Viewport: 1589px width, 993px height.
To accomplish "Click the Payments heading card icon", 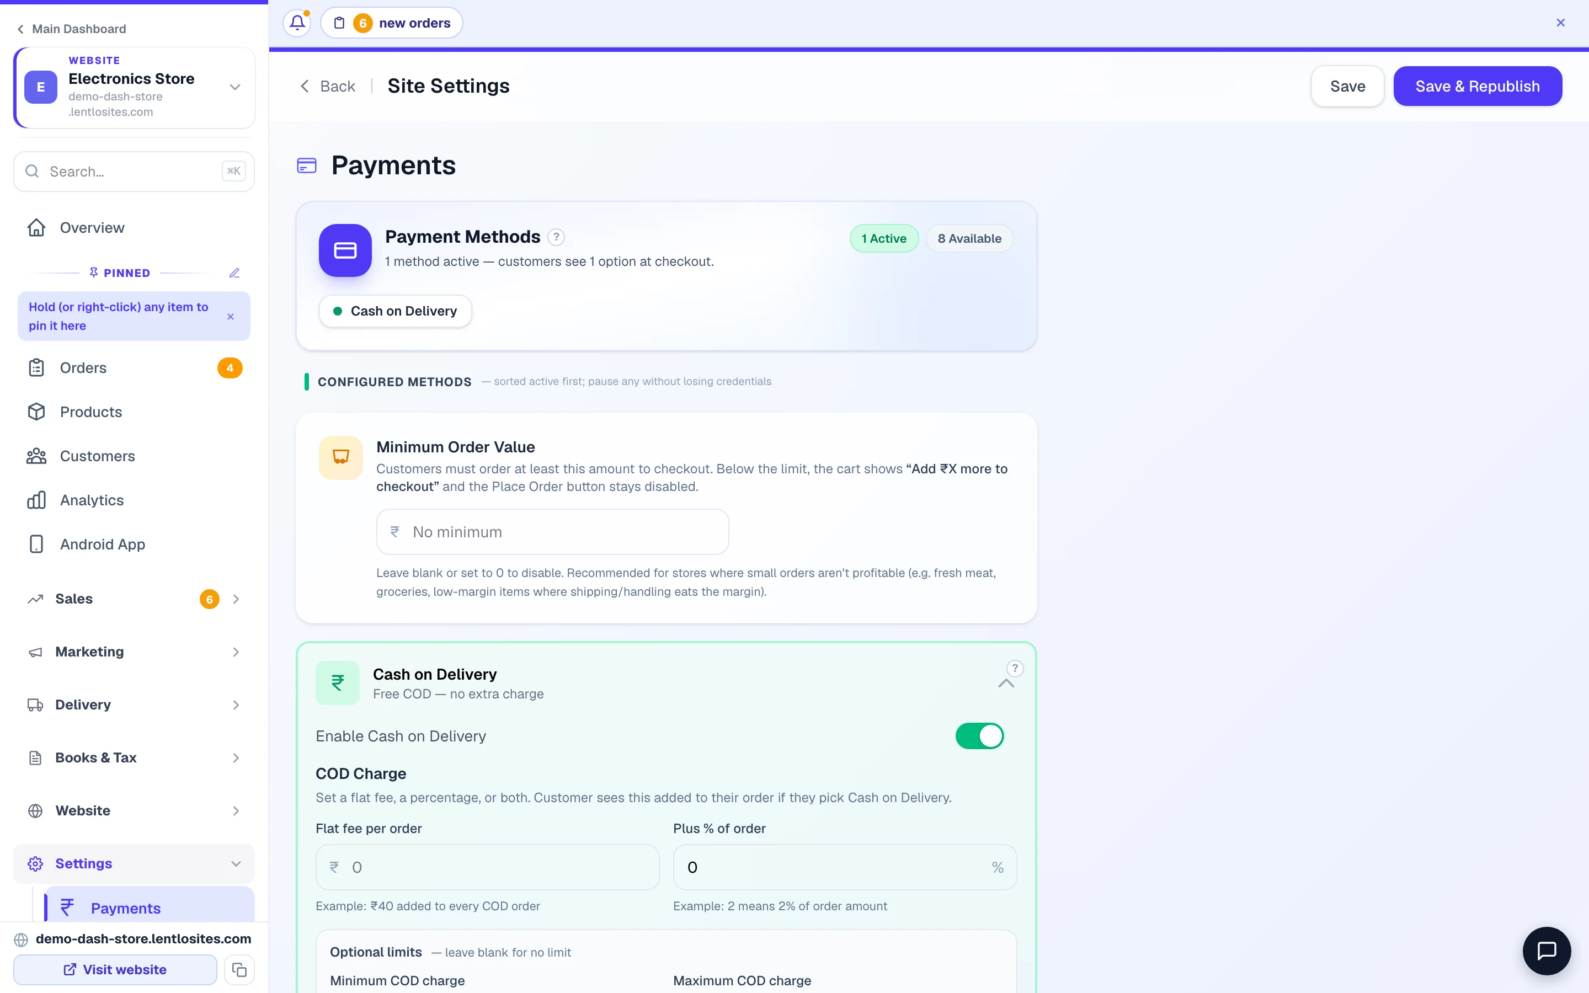I will 307,165.
